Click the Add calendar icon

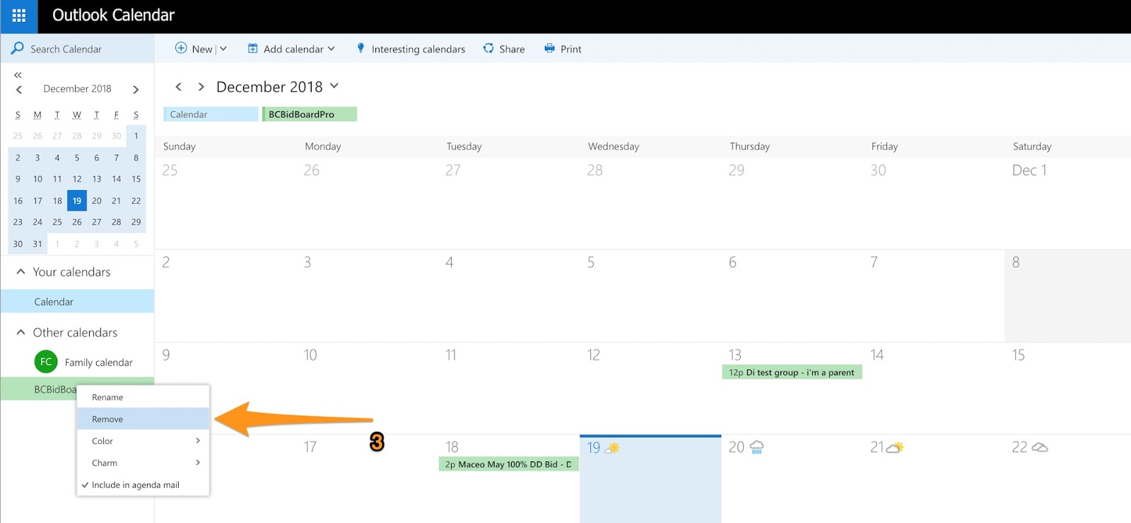[x=252, y=48]
